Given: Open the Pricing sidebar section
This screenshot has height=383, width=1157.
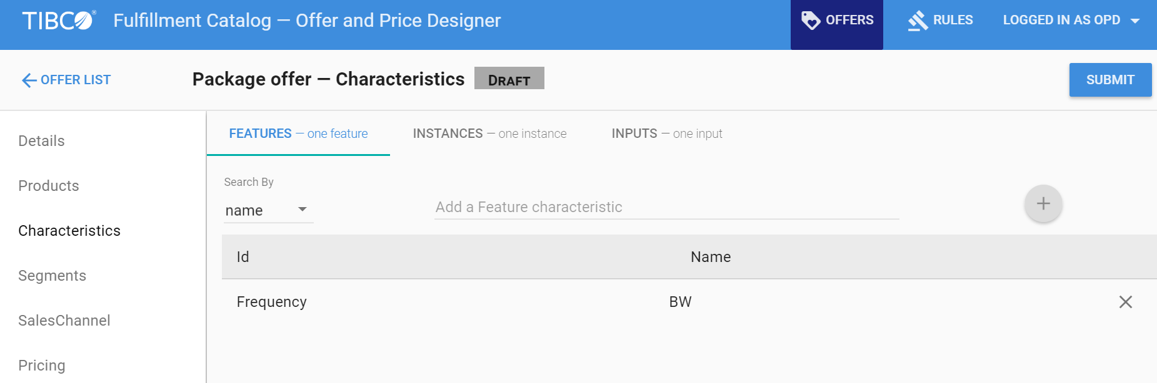Looking at the screenshot, I should [x=42, y=366].
